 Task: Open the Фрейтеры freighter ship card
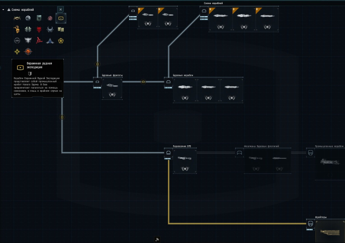(330, 232)
